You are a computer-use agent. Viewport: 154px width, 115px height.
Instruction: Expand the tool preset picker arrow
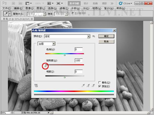(10, 14)
